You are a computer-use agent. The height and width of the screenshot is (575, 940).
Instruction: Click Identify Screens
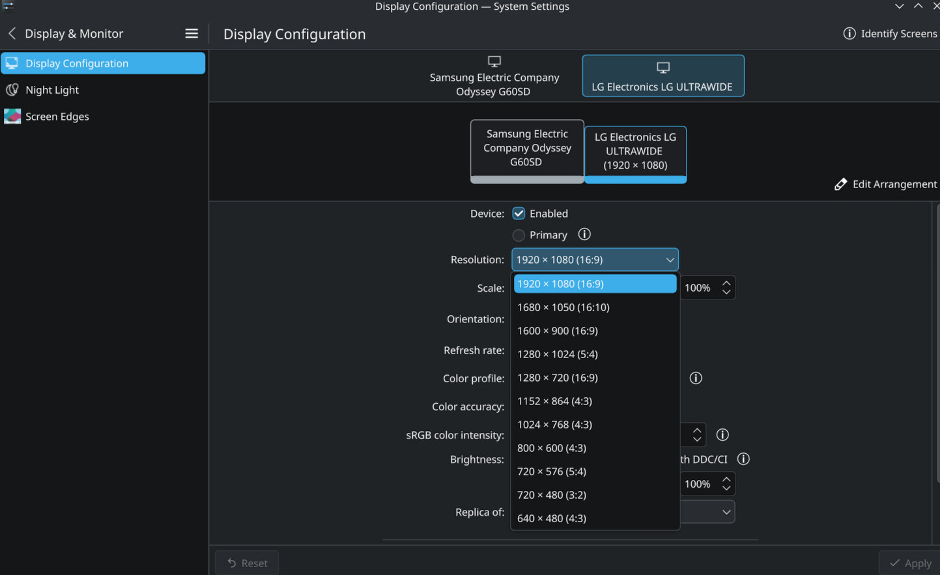pos(890,34)
